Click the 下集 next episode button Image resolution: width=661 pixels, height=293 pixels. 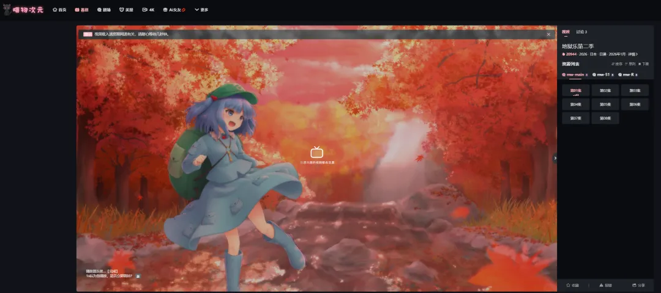pos(644,64)
